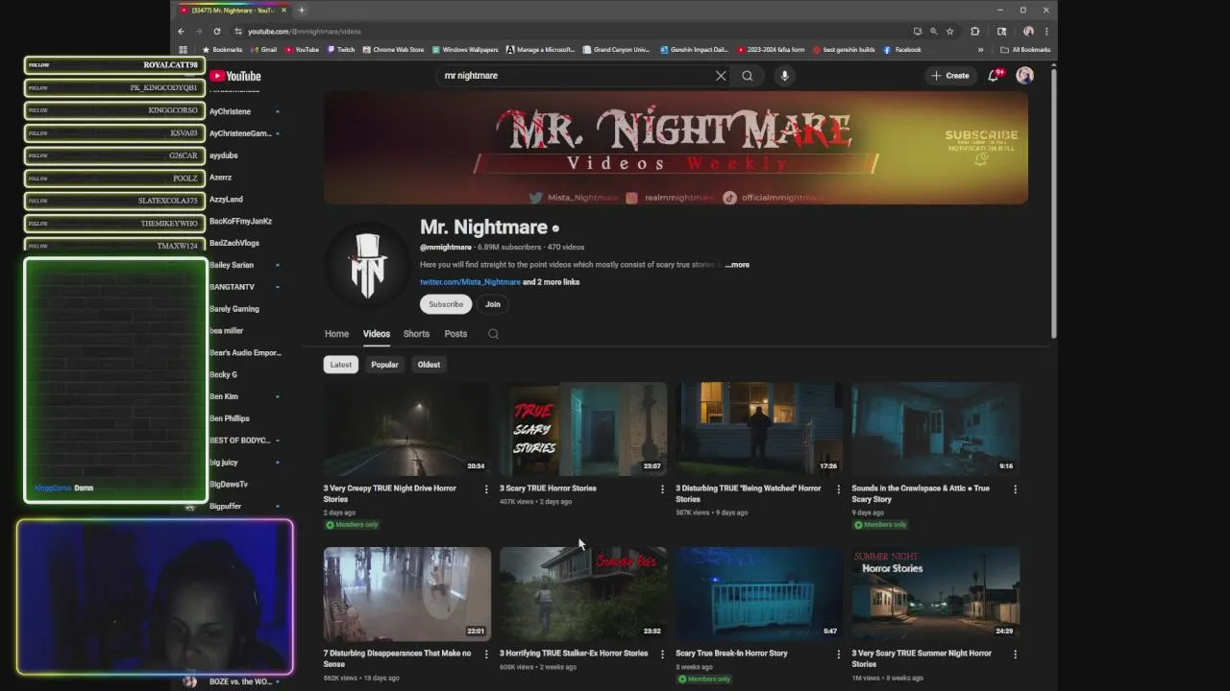Sort videos by Latest chip
Image resolution: width=1230 pixels, height=691 pixels.
[x=341, y=365]
